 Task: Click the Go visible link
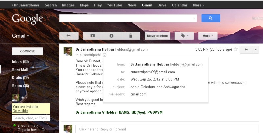pyautogui.click(x=20, y=111)
